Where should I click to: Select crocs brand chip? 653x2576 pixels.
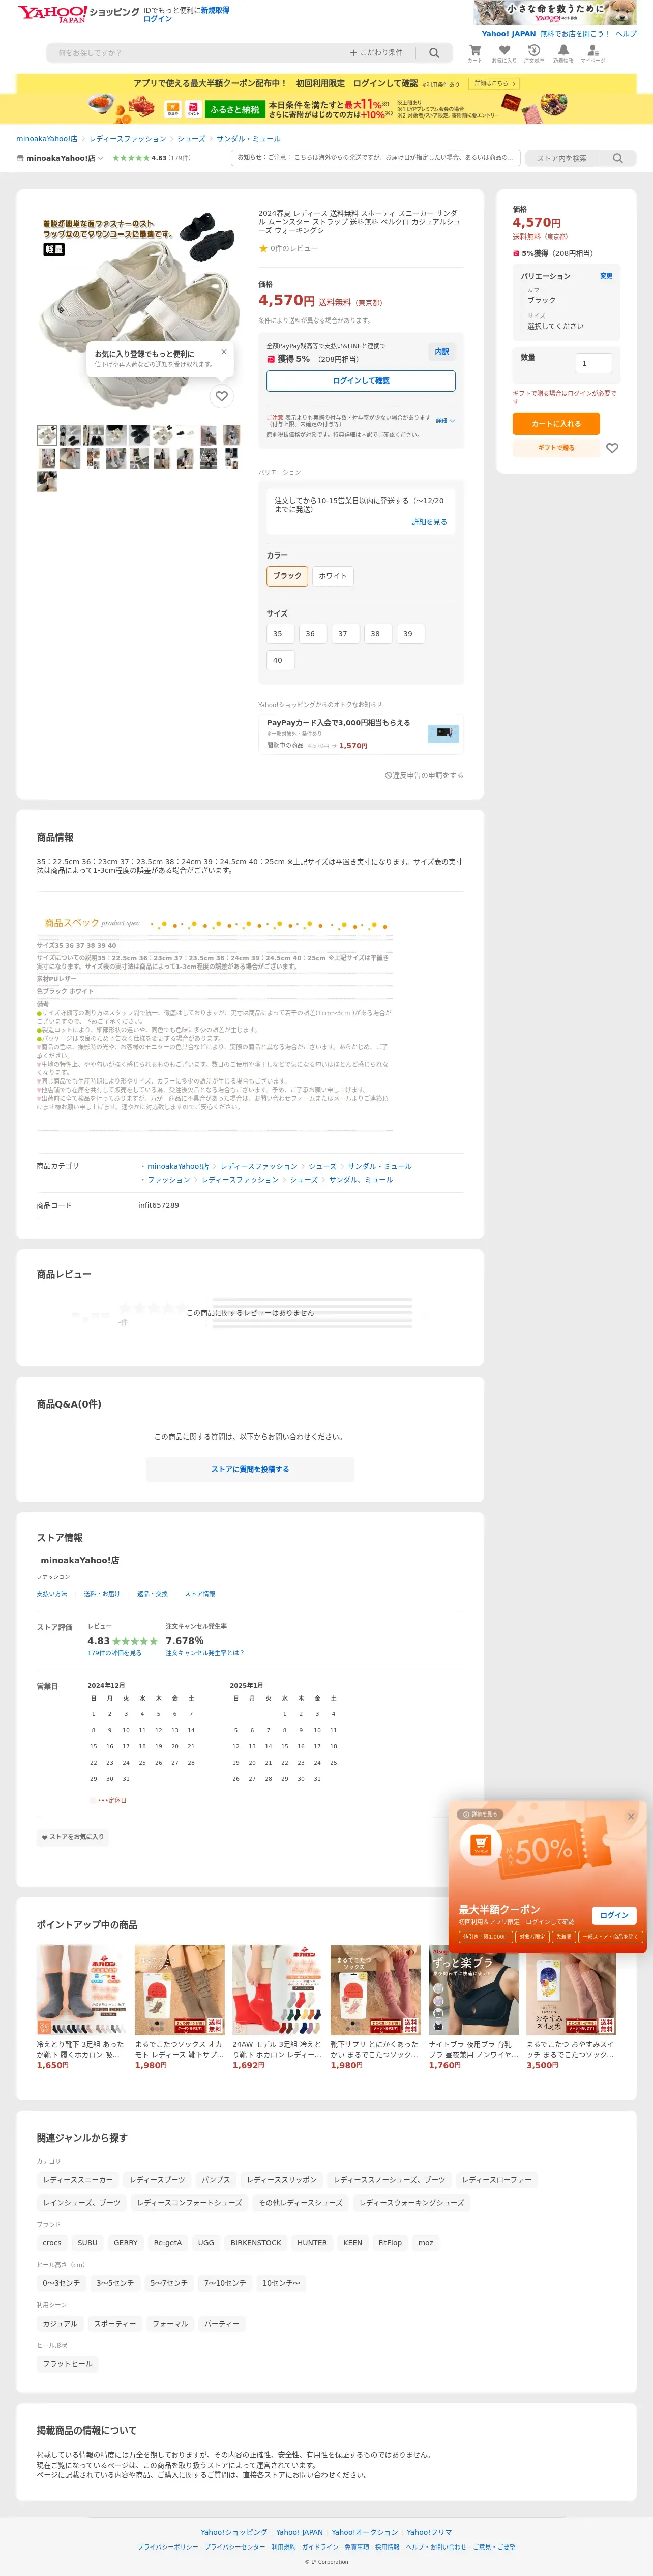[52, 2243]
